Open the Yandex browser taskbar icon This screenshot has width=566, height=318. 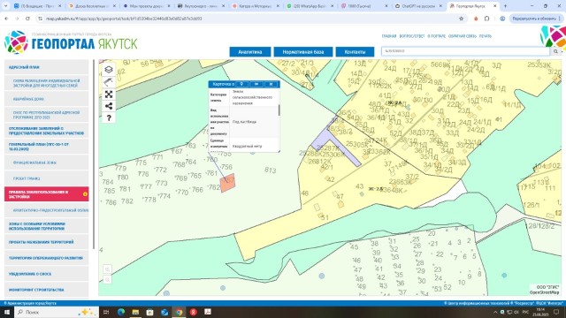tap(194, 312)
